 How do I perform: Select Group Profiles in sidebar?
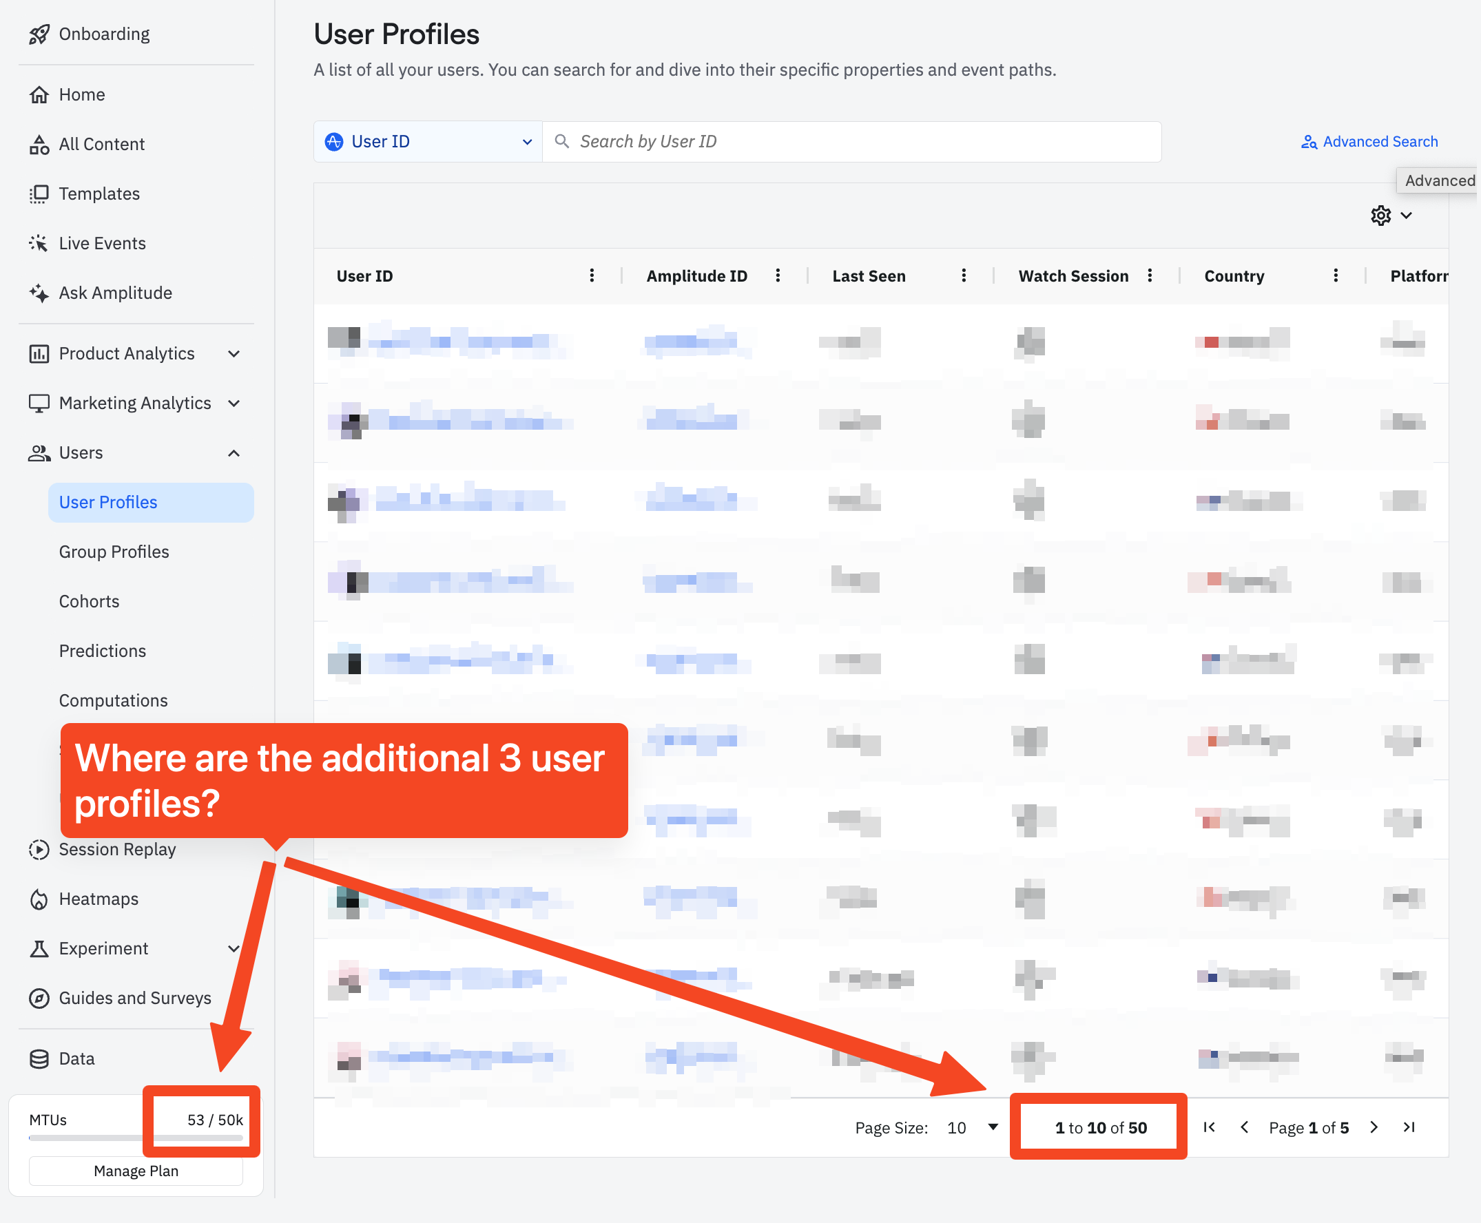coord(114,552)
